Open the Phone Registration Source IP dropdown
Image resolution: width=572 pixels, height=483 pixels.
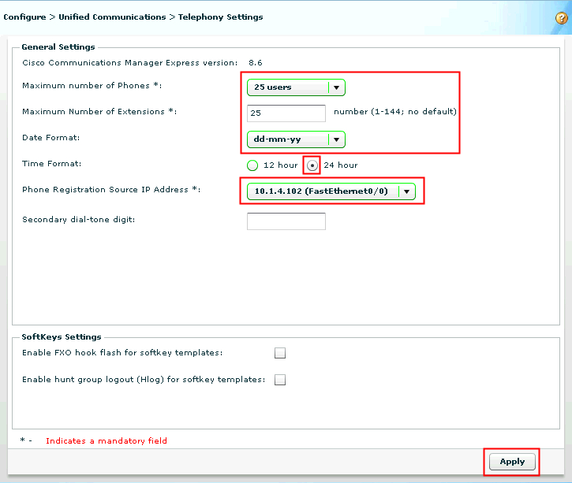pos(331,191)
